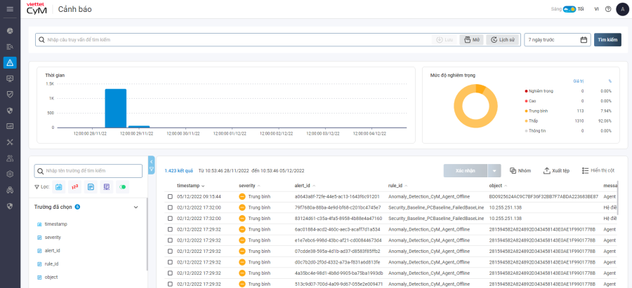Sort by alert_id column arrow
Screen dimensions: 632x288
[x=314, y=186]
